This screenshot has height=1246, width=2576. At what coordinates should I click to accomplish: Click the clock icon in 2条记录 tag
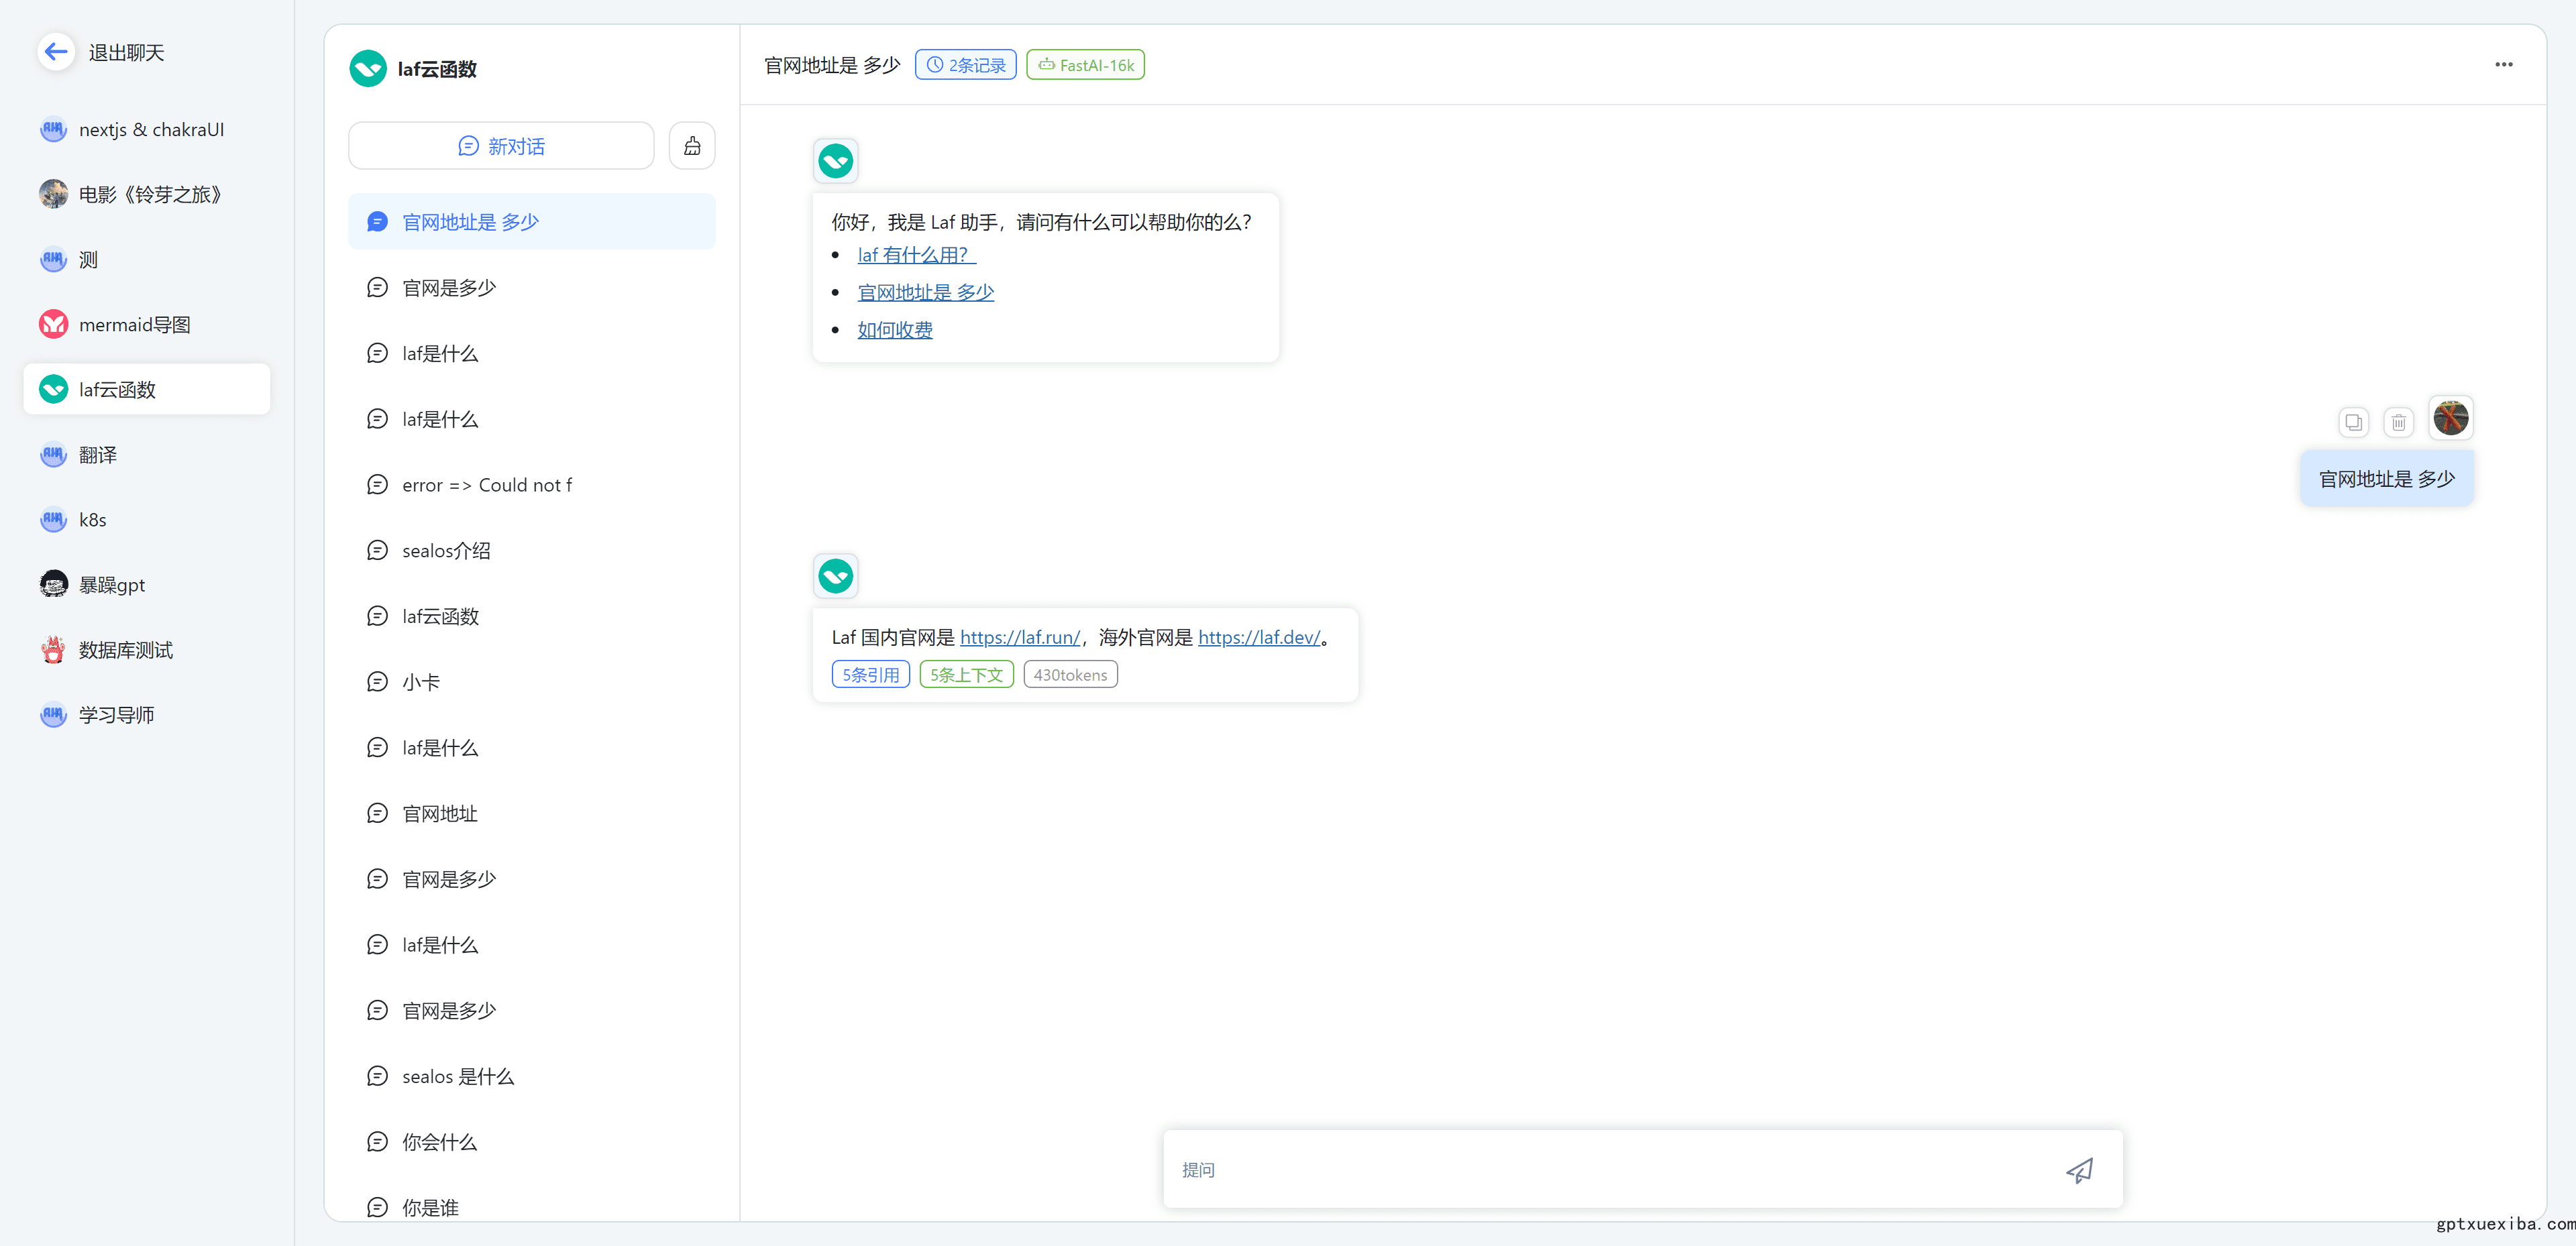934,65
